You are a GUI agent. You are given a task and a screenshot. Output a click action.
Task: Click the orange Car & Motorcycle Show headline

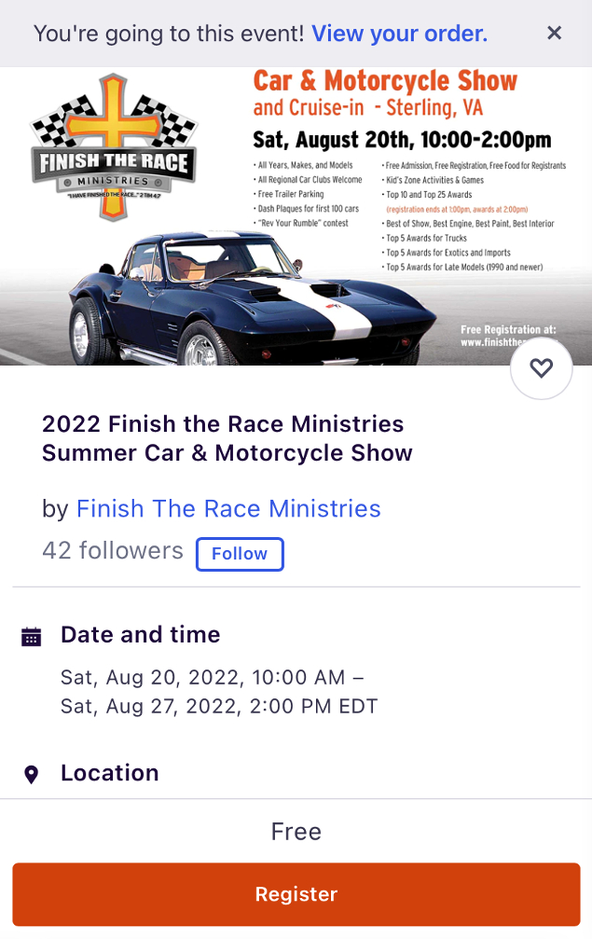tap(385, 81)
